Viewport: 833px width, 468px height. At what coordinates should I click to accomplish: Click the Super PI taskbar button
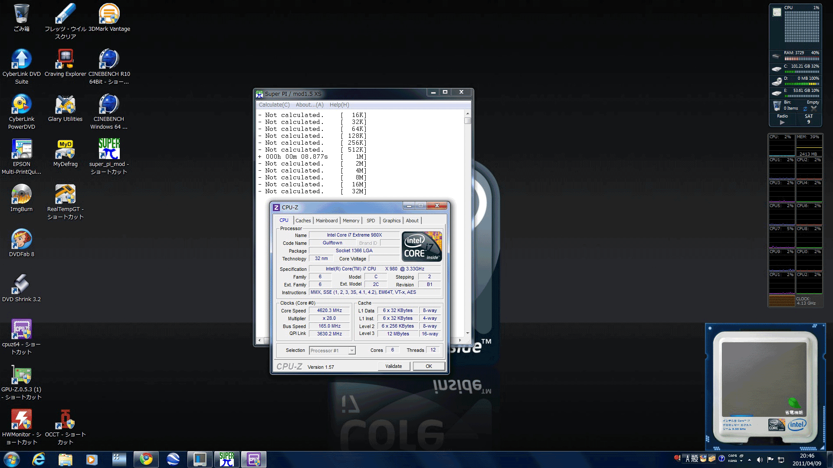pyautogui.click(x=226, y=459)
